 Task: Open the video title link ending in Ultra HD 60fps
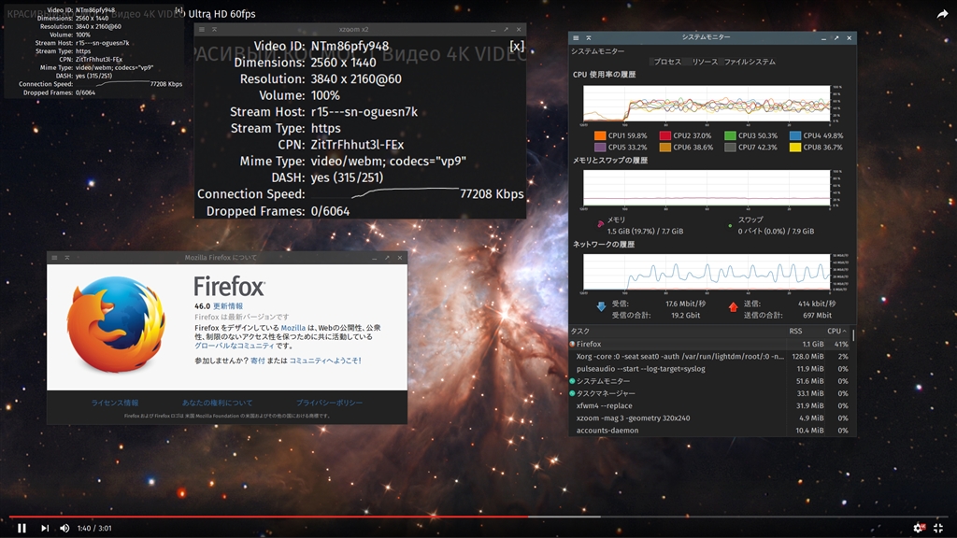221,13
